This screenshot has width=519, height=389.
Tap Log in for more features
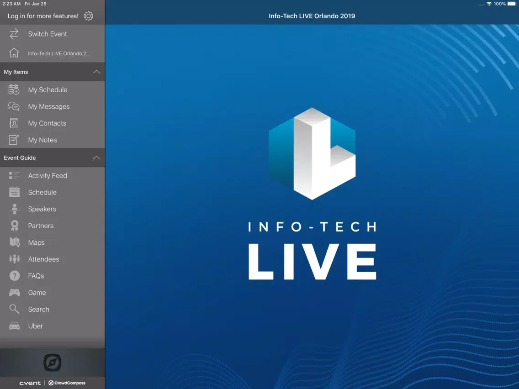[43, 16]
